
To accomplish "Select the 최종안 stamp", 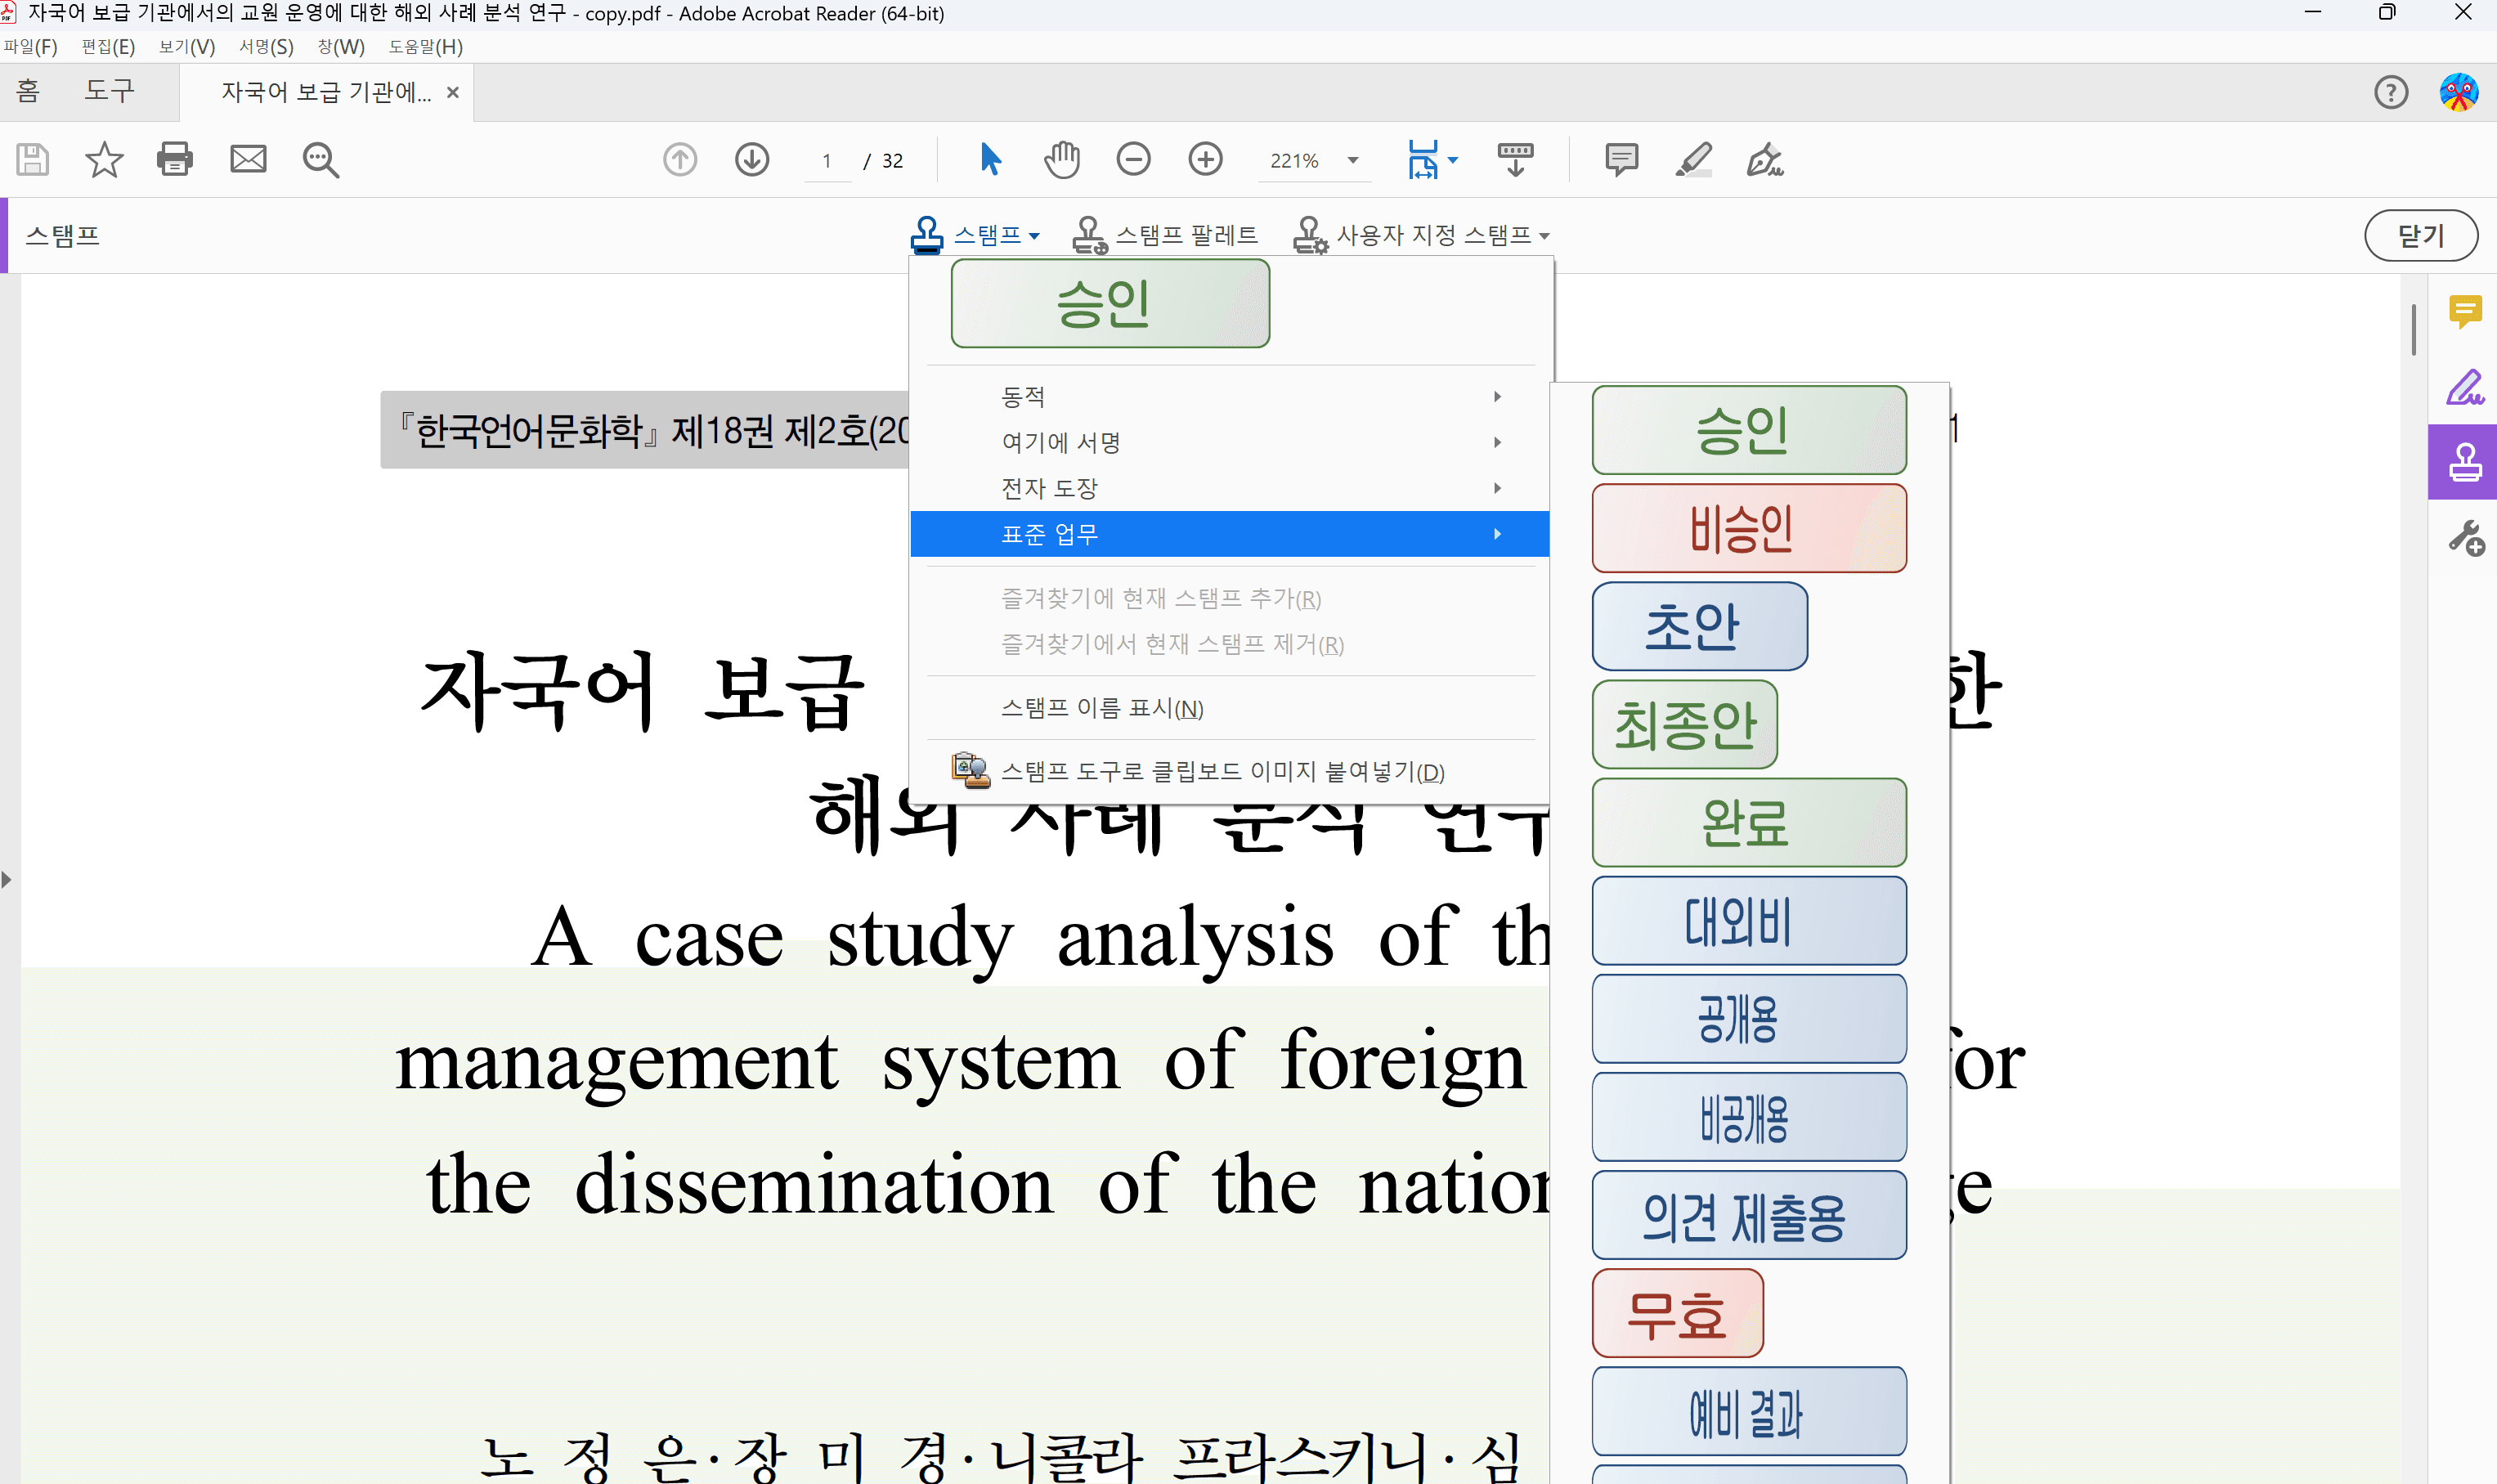I will (x=1684, y=724).
